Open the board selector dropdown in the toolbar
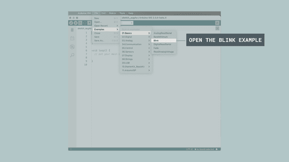The image size is (289, 162). (x=127, y=23)
